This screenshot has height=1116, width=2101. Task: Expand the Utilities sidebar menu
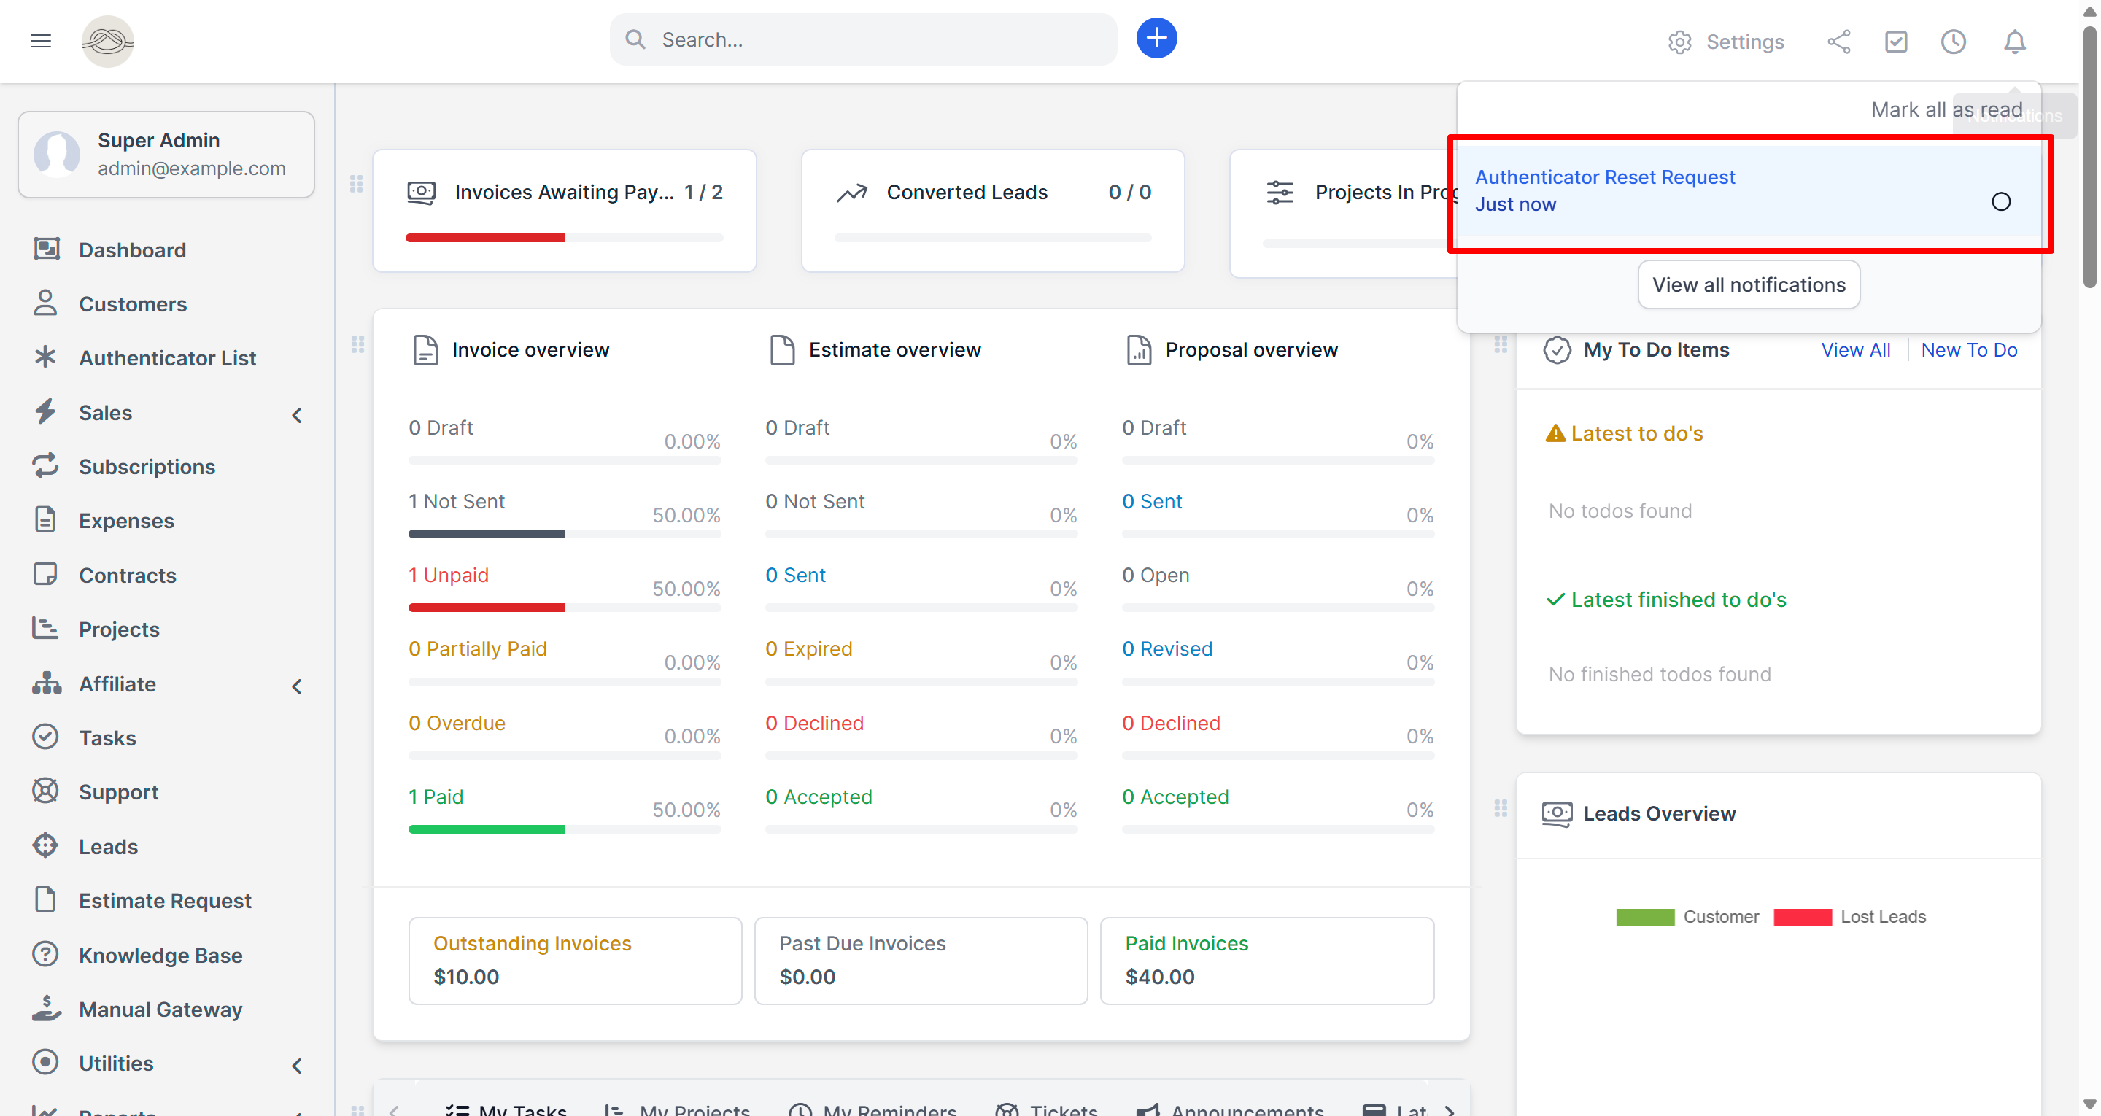click(296, 1066)
